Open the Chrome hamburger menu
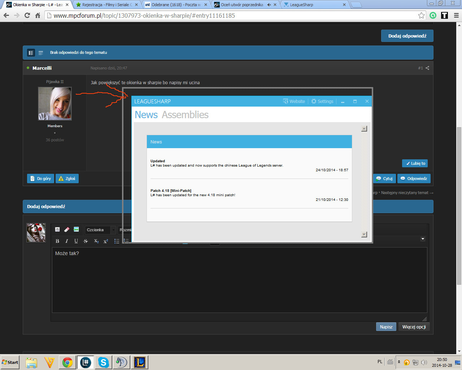Image resolution: width=462 pixels, height=370 pixels. click(x=456, y=15)
